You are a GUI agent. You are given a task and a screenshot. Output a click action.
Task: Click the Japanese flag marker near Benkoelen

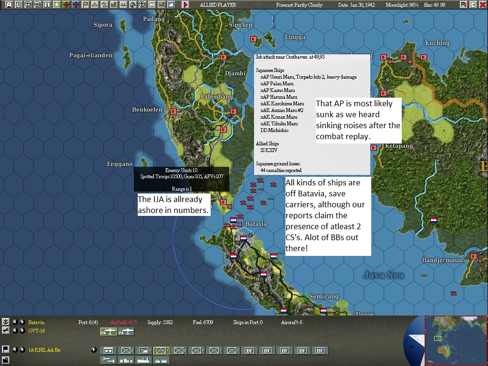coord(173,111)
